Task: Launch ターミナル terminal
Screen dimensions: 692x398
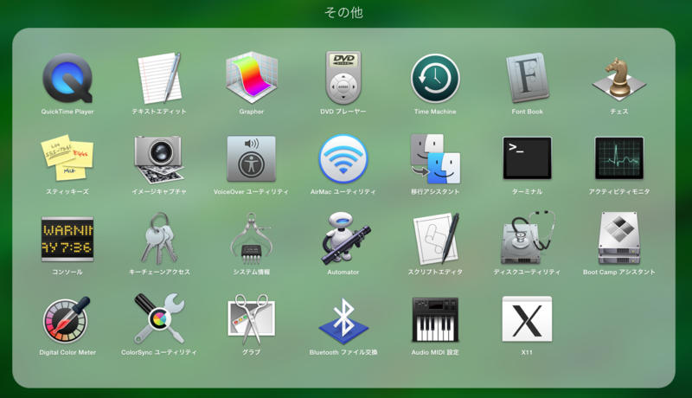Action: point(528,158)
